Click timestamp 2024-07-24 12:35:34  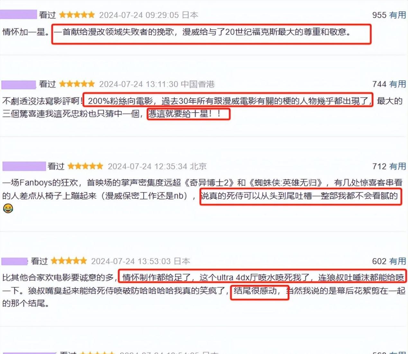point(148,166)
